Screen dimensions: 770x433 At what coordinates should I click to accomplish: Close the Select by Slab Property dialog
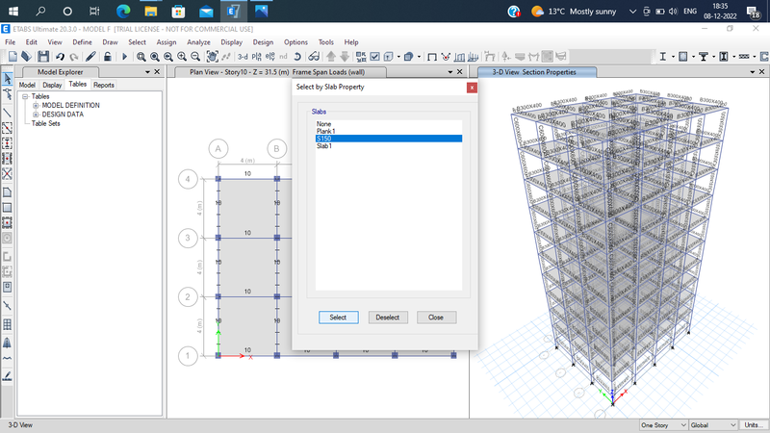click(x=472, y=88)
